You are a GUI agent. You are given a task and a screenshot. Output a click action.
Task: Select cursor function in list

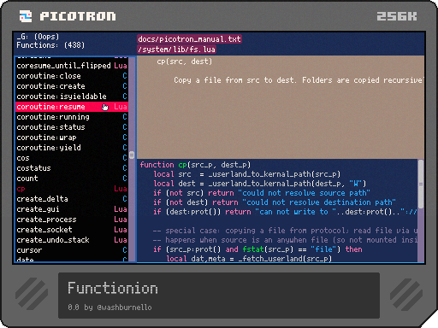(x=72, y=250)
